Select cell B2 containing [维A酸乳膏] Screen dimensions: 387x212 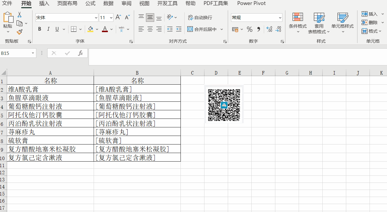tap(137, 89)
